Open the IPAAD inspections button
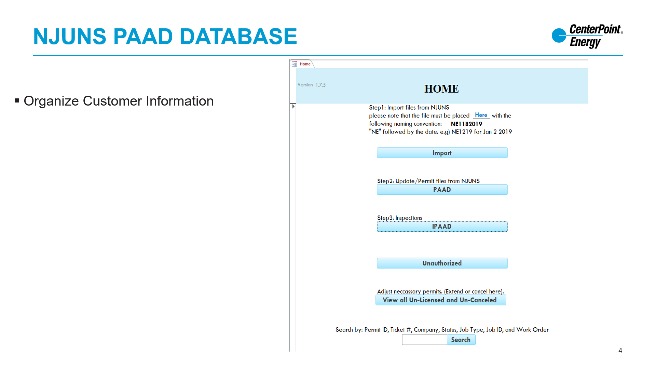This screenshot has height=369, width=656. 442,227
